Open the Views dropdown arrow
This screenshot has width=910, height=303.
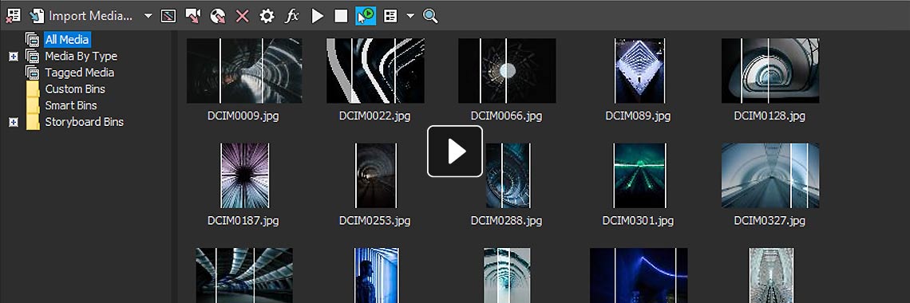(x=410, y=16)
